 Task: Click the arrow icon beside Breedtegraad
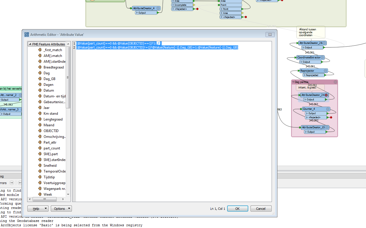40,67
